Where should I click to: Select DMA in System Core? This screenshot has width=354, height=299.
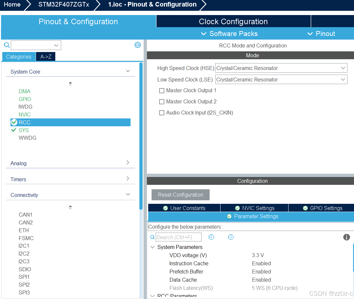(25, 91)
